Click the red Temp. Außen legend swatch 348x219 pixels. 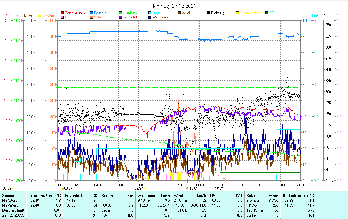62,13
